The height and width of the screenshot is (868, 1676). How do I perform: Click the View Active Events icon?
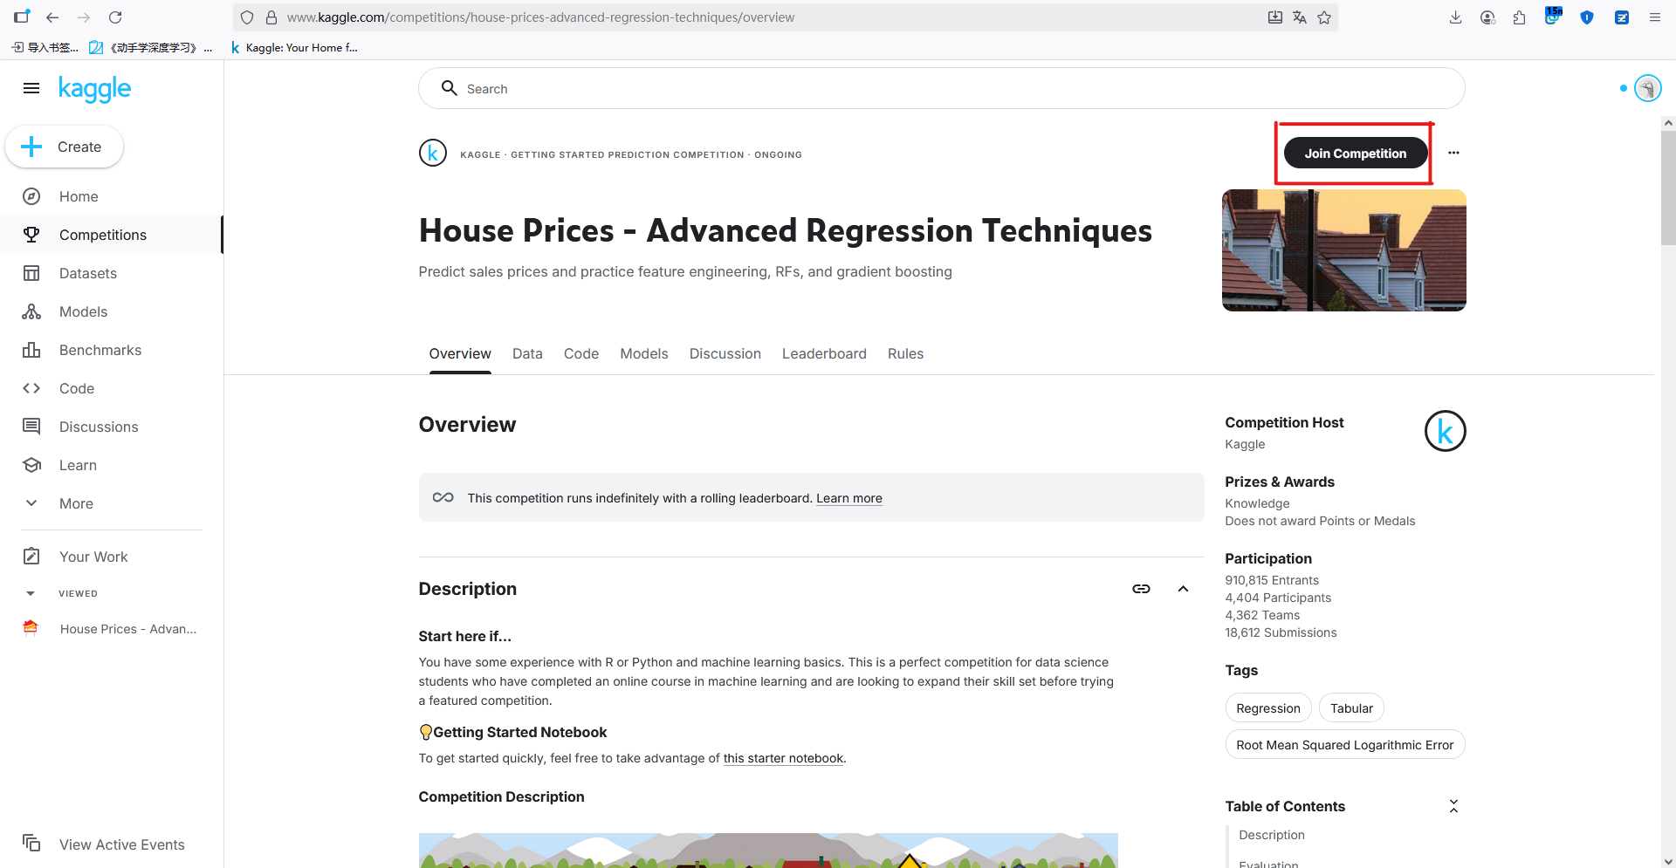[31, 844]
